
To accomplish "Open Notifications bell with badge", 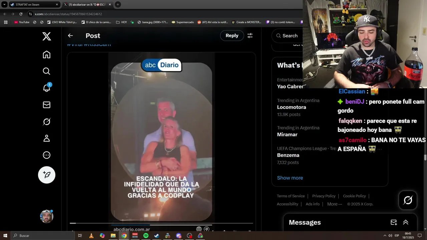I will pos(47,88).
